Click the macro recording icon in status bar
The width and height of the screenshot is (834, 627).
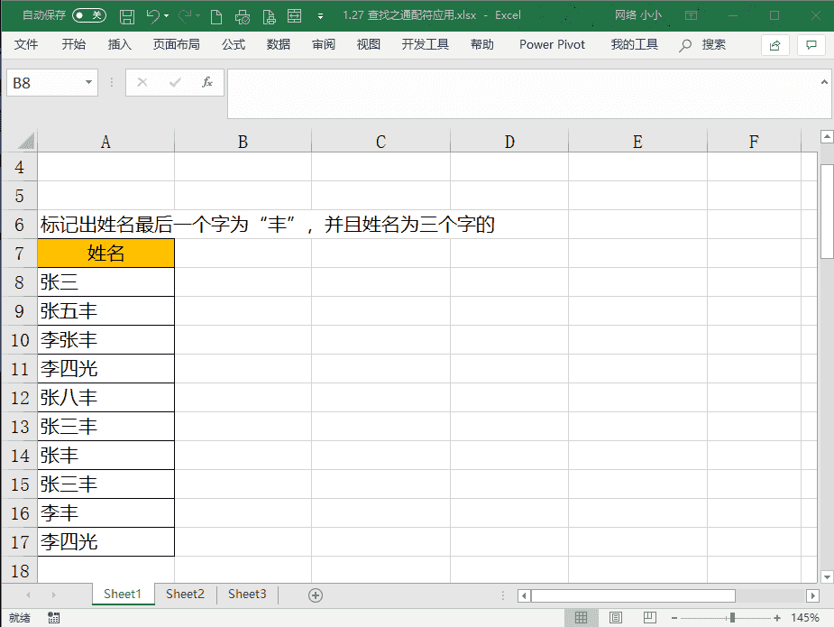coord(54,618)
